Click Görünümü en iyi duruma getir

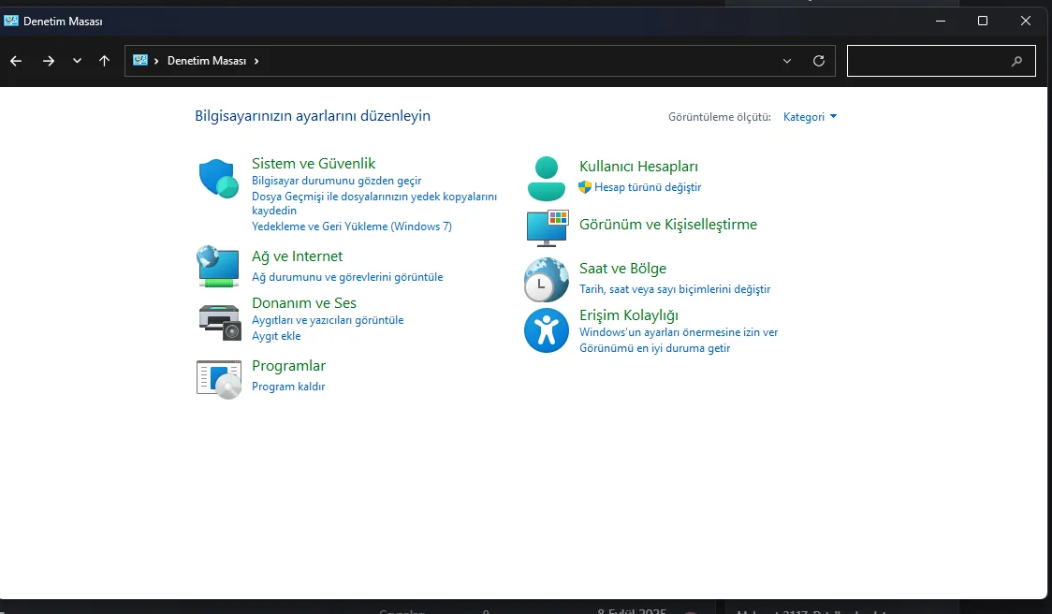[x=654, y=348]
